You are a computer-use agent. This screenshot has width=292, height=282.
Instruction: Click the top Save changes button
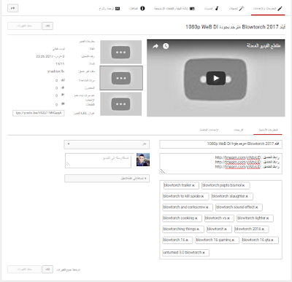pyautogui.click(x=25, y=26)
